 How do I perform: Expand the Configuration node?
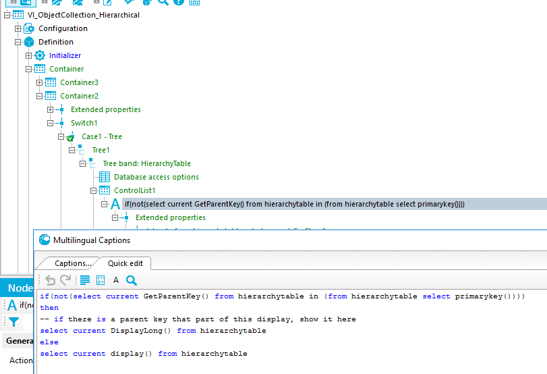[x=18, y=28]
